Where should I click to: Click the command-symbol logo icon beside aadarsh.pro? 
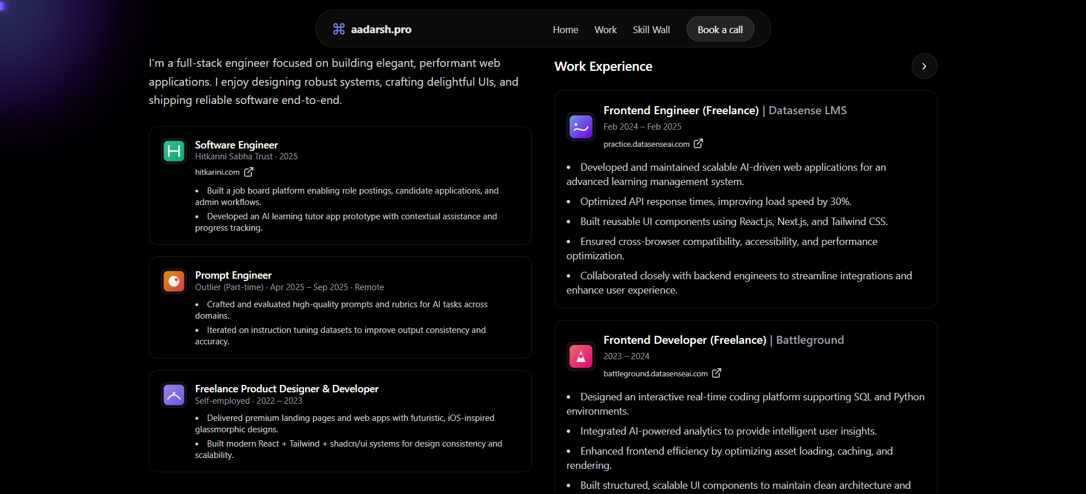click(x=339, y=29)
